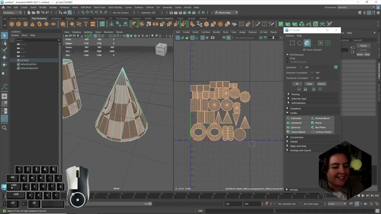Open the Mesh Tools menu

(x=100, y=7)
